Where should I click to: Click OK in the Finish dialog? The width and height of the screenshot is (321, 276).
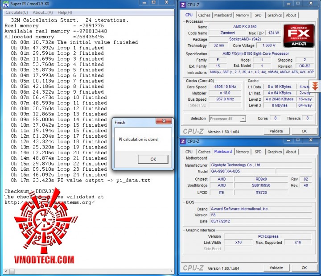pos(153,159)
